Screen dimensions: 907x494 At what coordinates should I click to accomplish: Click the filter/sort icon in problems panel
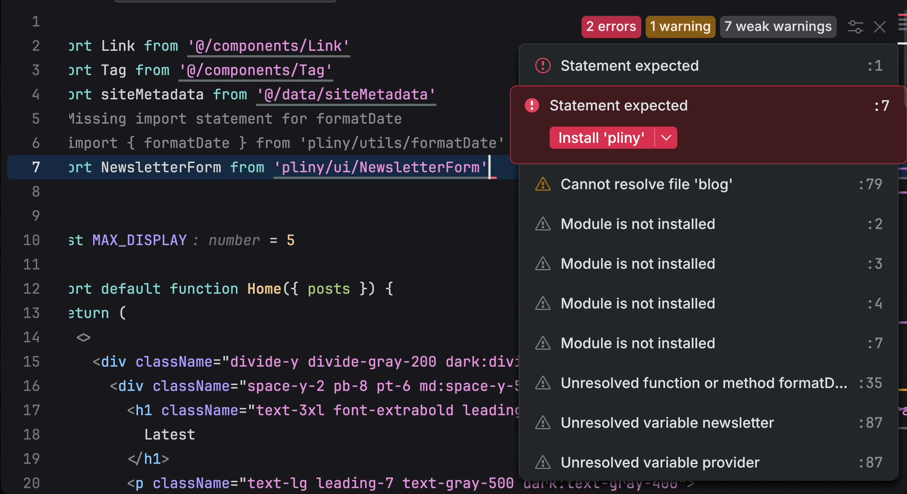tap(855, 26)
